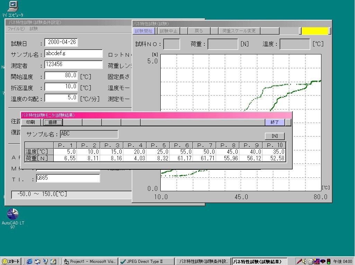Click load cell 6.55 under P. 1
355x265 pixels.
(65, 158)
